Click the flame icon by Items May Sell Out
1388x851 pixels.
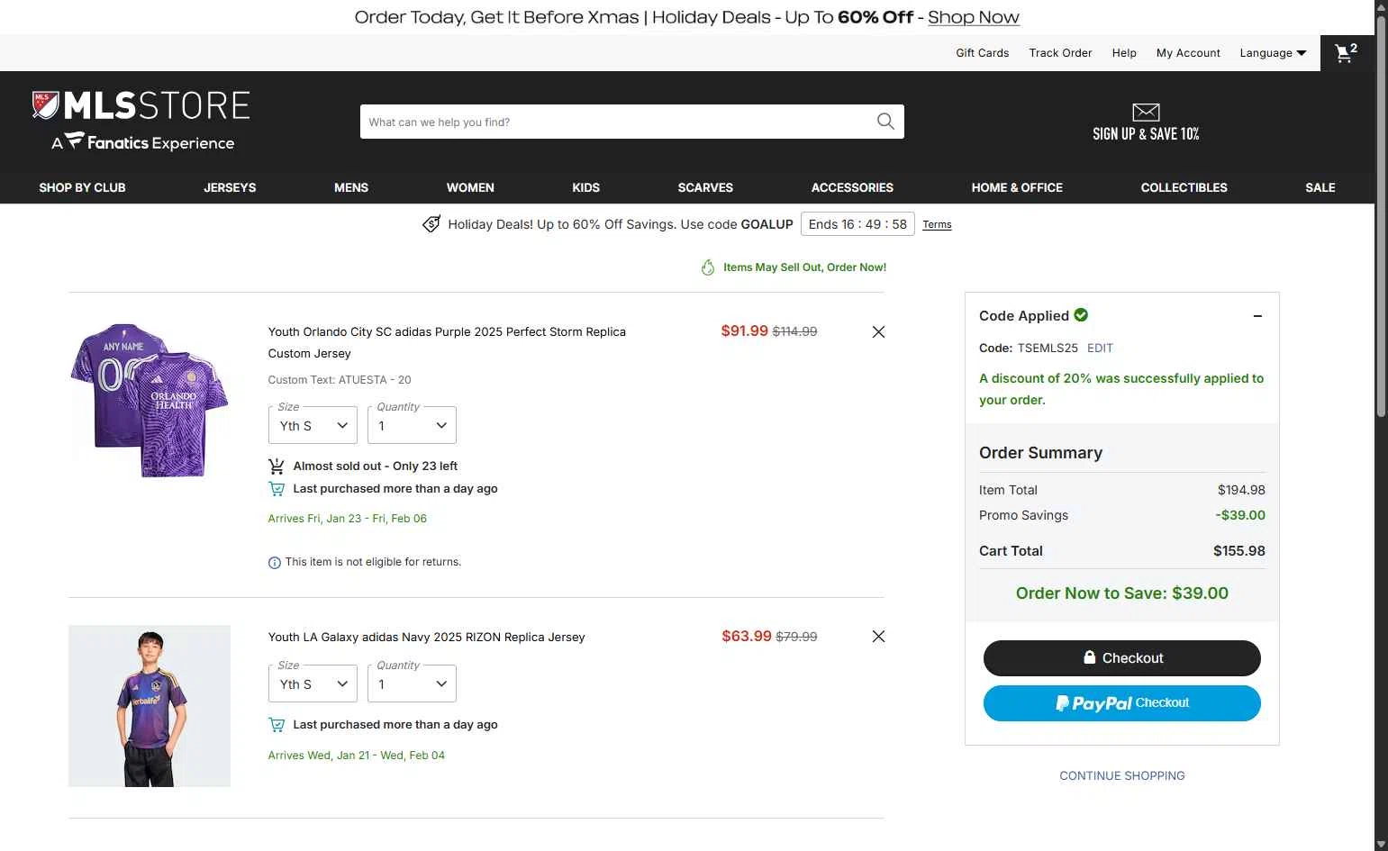(x=708, y=267)
